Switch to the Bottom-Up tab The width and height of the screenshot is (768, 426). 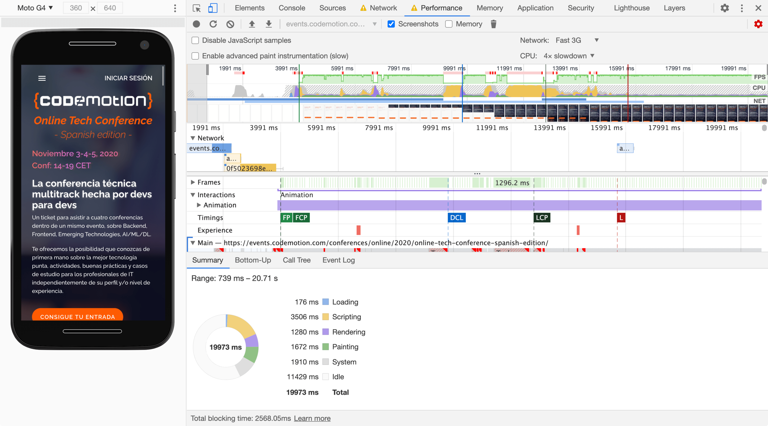coord(253,260)
